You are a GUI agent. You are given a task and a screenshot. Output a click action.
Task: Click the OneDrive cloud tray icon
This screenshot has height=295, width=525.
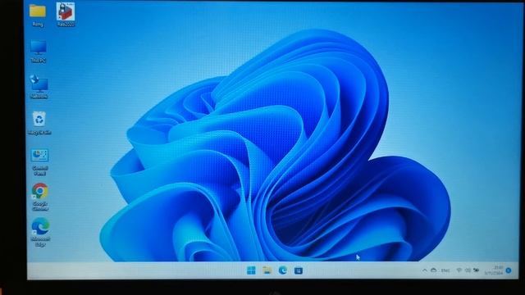point(434,270)
